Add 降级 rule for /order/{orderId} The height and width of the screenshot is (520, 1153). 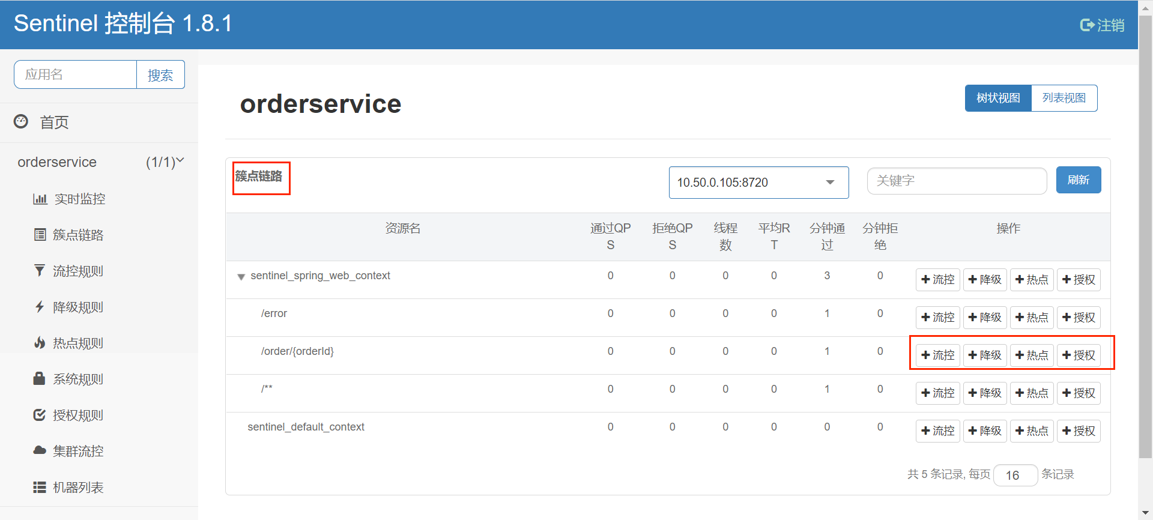click(985, 355)
